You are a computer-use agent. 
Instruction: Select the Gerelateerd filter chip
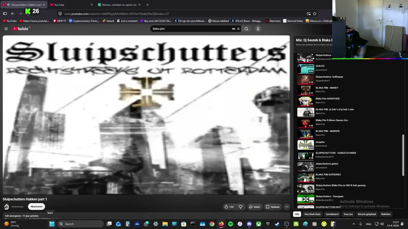[332, 214]
